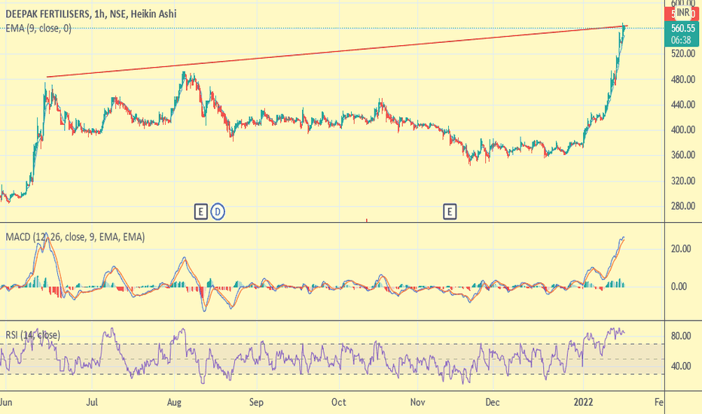The height and width of the screenshot is (414, 702).
Task: Click the MACD 20.00 axis label
Action: [x=681, y=249]
